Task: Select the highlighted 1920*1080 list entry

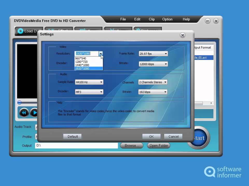Action: (x=89, y=68)
